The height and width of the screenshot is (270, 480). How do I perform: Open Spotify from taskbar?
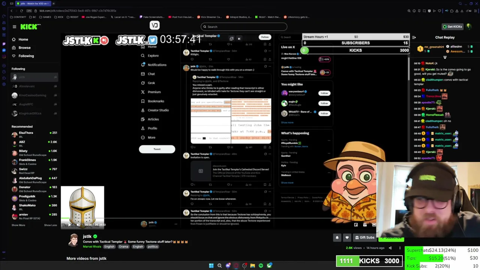coord(261,265)
